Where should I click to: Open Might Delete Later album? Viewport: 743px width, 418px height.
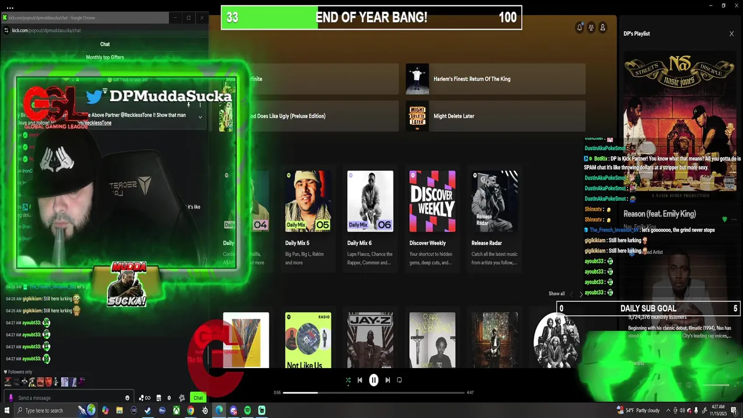point(496,116)
